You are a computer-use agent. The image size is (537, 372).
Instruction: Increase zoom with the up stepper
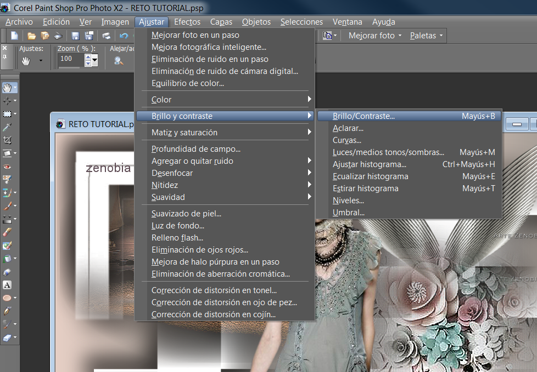pos(88,58)
